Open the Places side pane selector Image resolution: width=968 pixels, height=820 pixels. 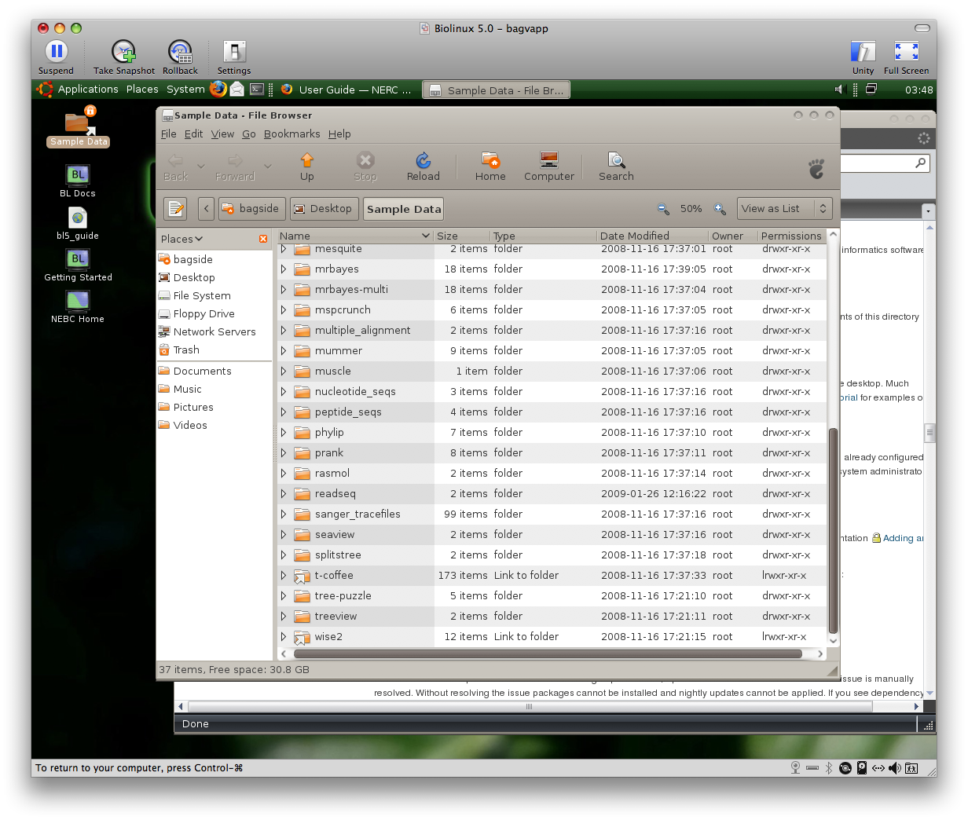[x=181, y=239]
